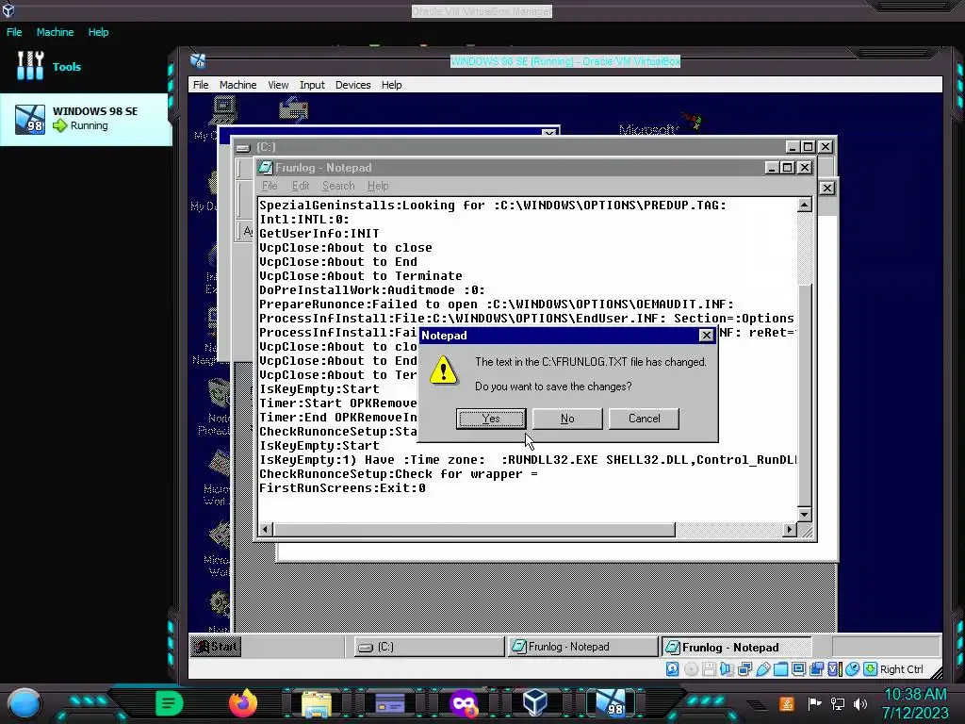Image resolution: width=965 pixels, height=724 pixels.
Task: Click Notepad vertical scrollbar up arrow
Action: [805, 205]
